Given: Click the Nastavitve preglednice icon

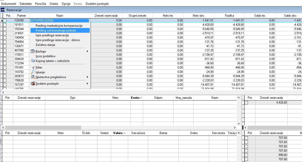Looking at the screenshot, I should pyautogui.click(x=33, y=77).
